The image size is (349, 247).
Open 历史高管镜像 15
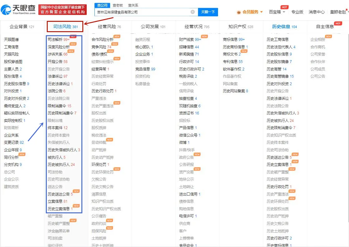280,76
